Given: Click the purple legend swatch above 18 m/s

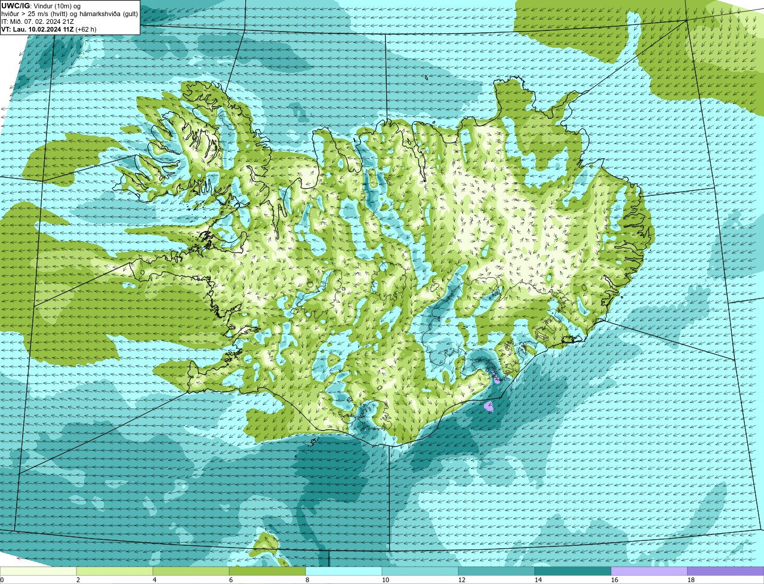Looking at the screenshot, I should [x=726, y=571].
